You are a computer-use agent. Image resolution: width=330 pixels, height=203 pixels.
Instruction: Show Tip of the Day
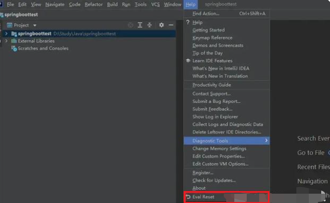227,53
